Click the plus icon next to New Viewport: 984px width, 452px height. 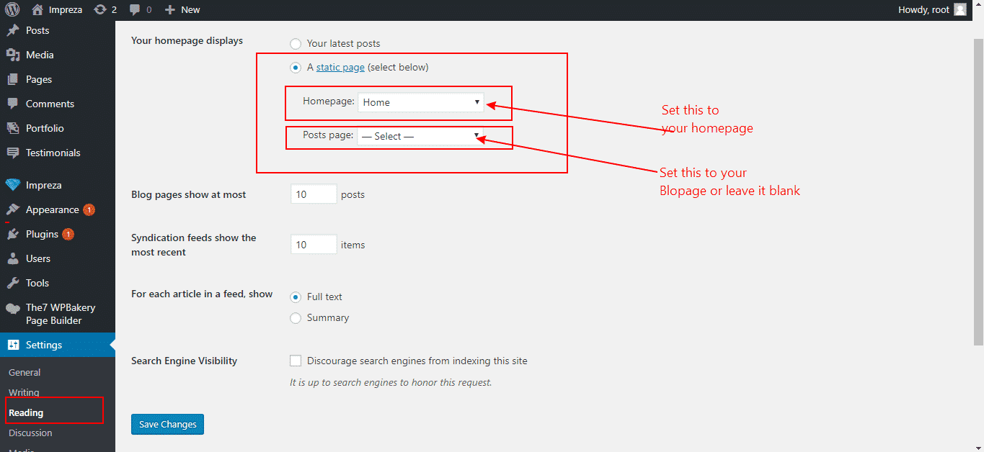tap(170, 10)
